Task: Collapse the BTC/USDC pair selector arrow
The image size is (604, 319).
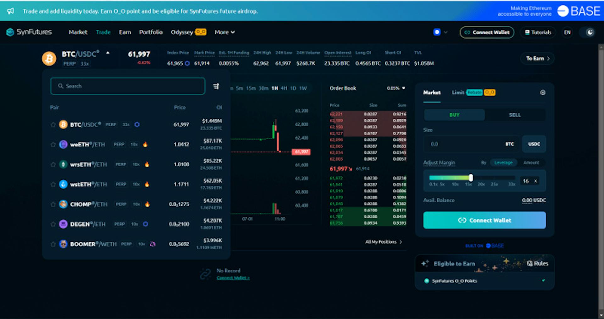Action: (108, 53)
